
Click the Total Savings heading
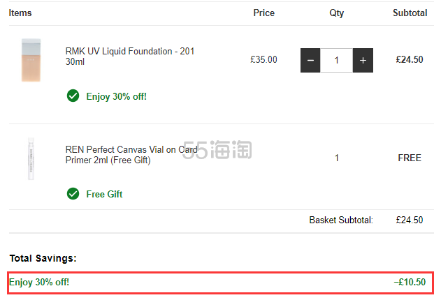coord(43,258)
